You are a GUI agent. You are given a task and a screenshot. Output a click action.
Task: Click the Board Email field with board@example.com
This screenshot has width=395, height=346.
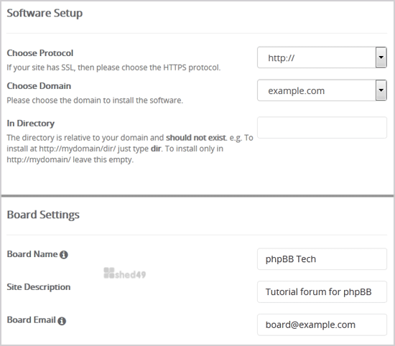tap(322, 324)
